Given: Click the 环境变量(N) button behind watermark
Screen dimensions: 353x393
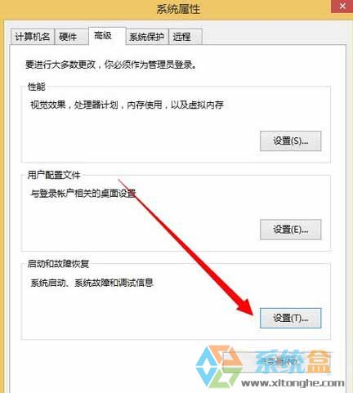Looking at the screenshot, I should pos(276,362).
